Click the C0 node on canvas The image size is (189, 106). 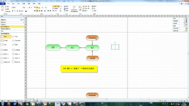[53, 48]
